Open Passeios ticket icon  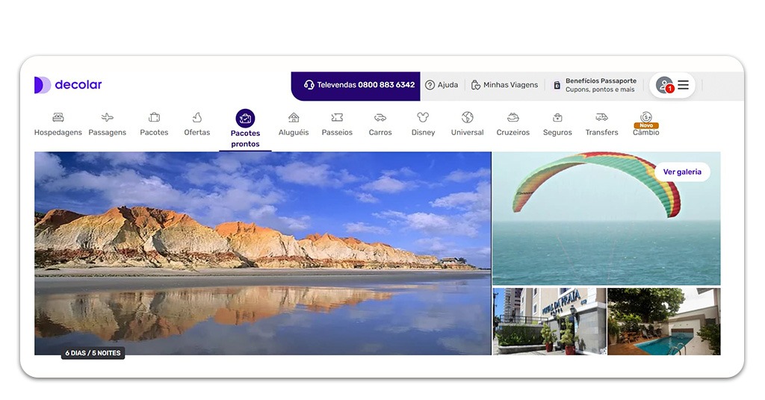click(x=337, y=118)
